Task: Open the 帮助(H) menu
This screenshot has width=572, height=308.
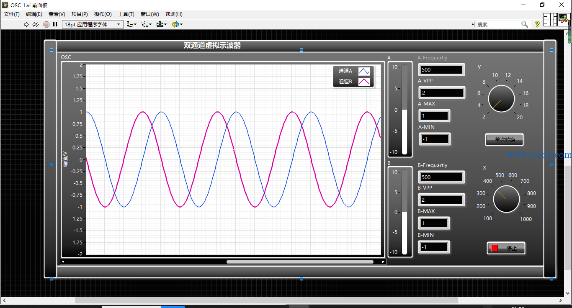Action: 174,14
